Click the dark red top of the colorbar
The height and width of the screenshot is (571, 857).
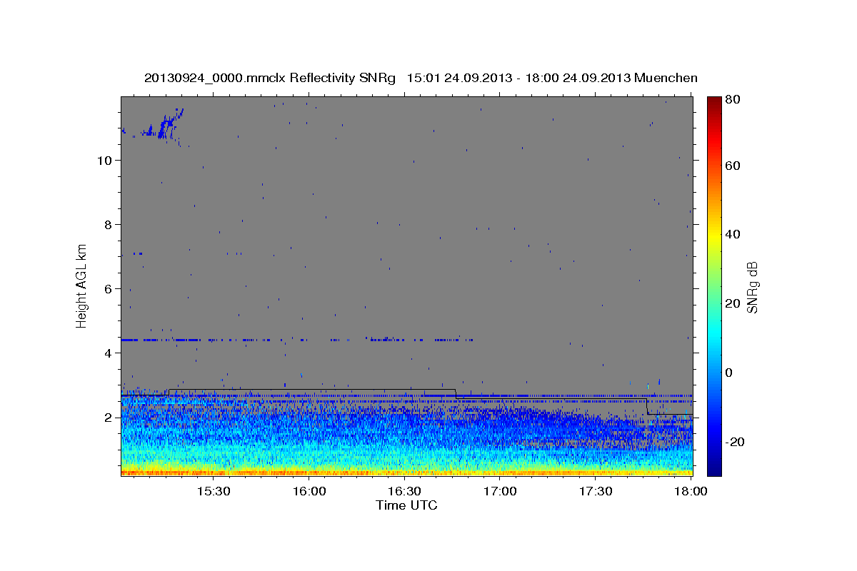coord(714,101)
